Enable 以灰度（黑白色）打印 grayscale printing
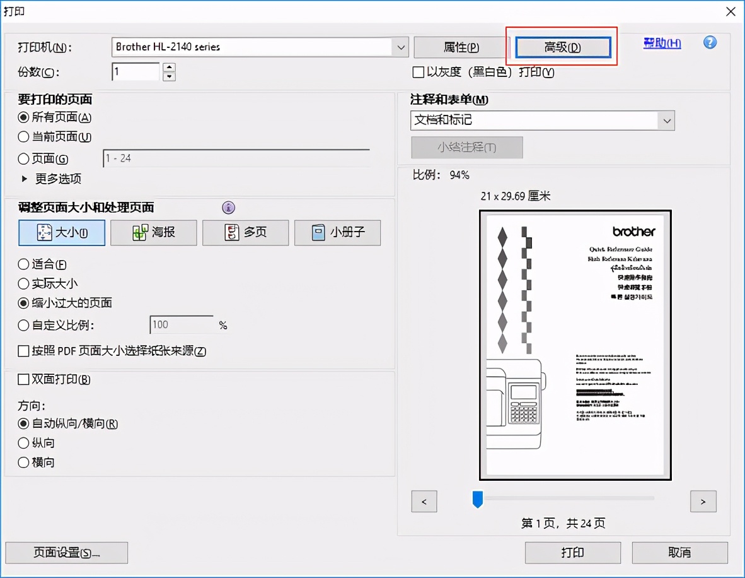 [418, 72]
